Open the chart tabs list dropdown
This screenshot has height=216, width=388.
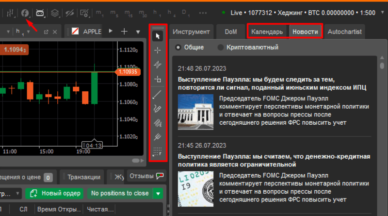point(138,32)
